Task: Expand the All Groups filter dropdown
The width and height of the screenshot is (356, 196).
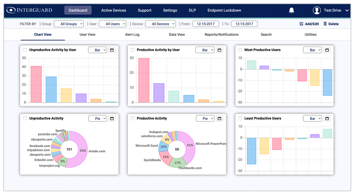Action: point(69,24)
